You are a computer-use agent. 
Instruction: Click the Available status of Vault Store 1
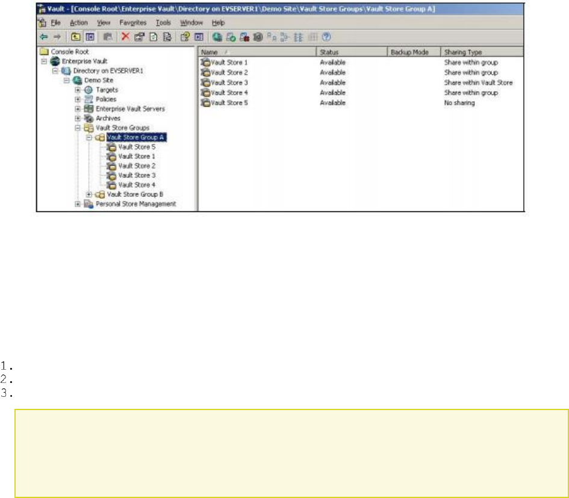[332, 63]
